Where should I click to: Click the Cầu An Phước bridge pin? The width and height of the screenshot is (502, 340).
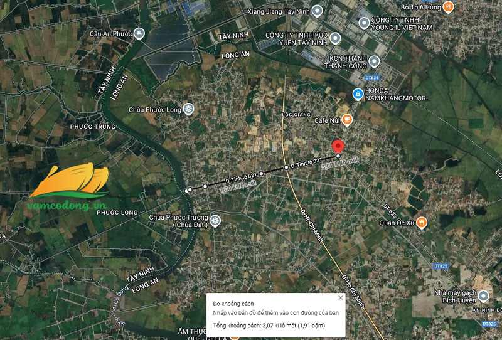click(139, 33)
